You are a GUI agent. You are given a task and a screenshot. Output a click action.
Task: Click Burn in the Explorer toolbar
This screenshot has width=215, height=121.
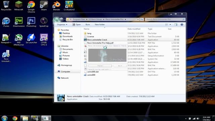point(88,25)
